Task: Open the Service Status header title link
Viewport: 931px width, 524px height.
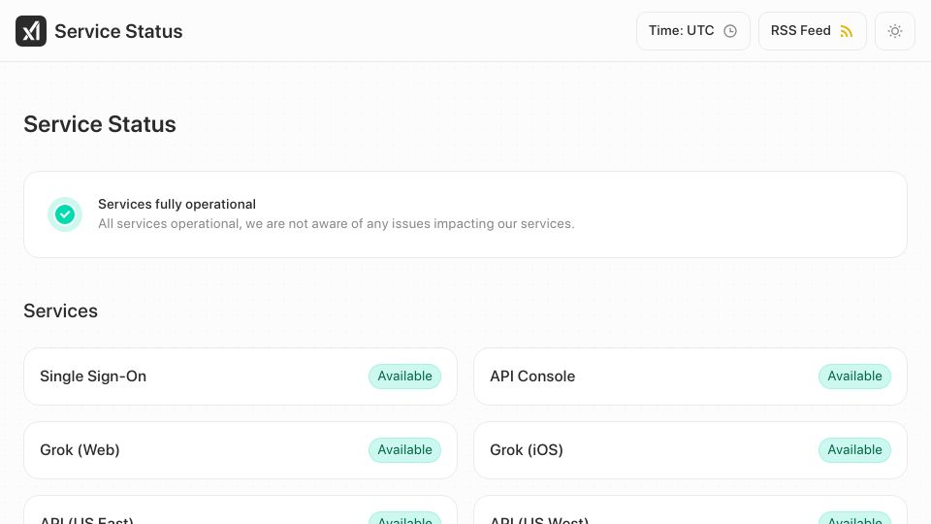Action: 118,31
